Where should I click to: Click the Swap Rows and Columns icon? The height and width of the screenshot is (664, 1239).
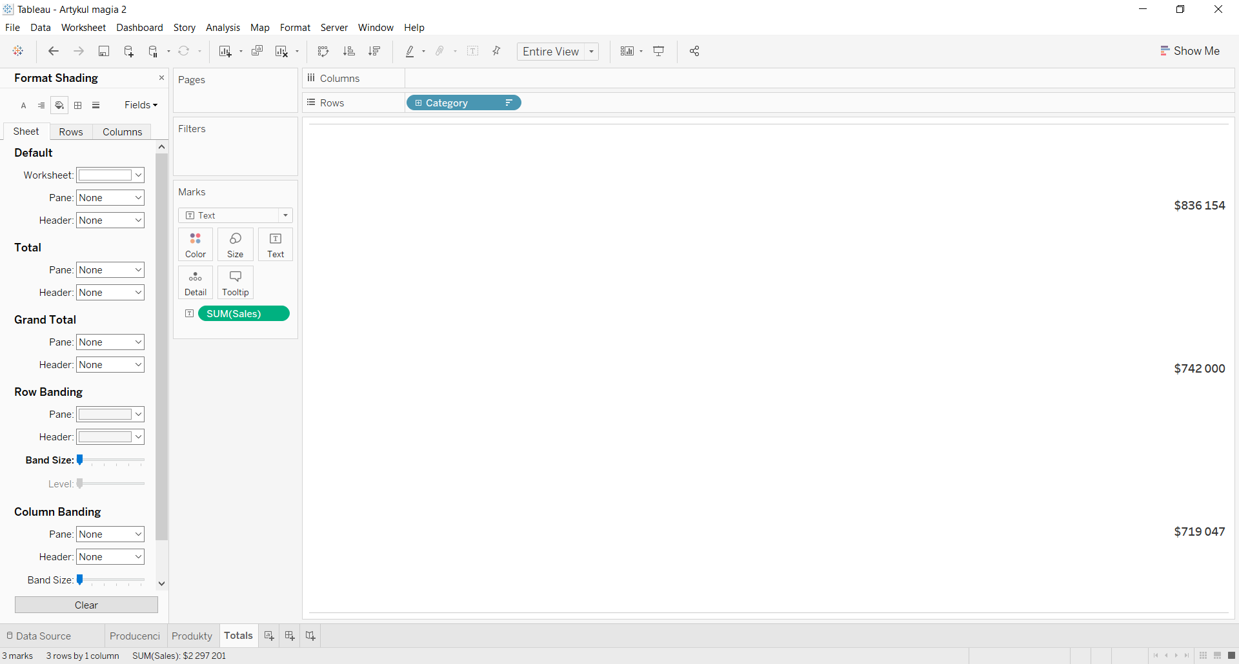323,52
